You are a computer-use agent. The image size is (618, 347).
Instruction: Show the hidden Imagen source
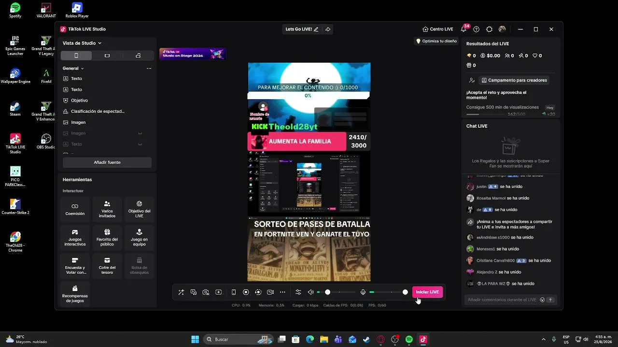click(x=140, y=133)
